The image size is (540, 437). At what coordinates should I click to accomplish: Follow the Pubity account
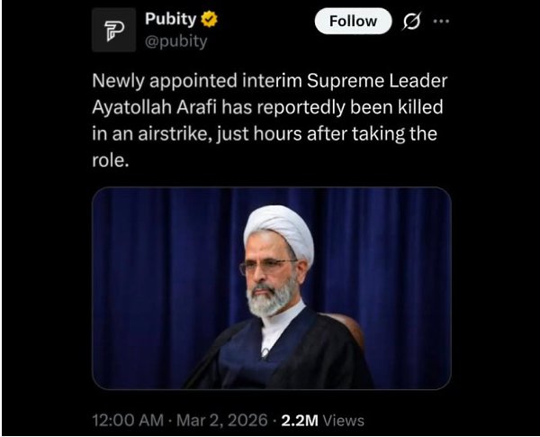(x=353, y=22)
